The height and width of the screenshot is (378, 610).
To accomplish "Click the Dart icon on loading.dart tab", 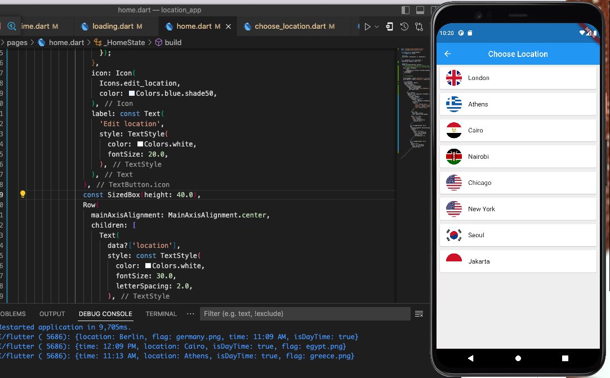I will (84, 26).
